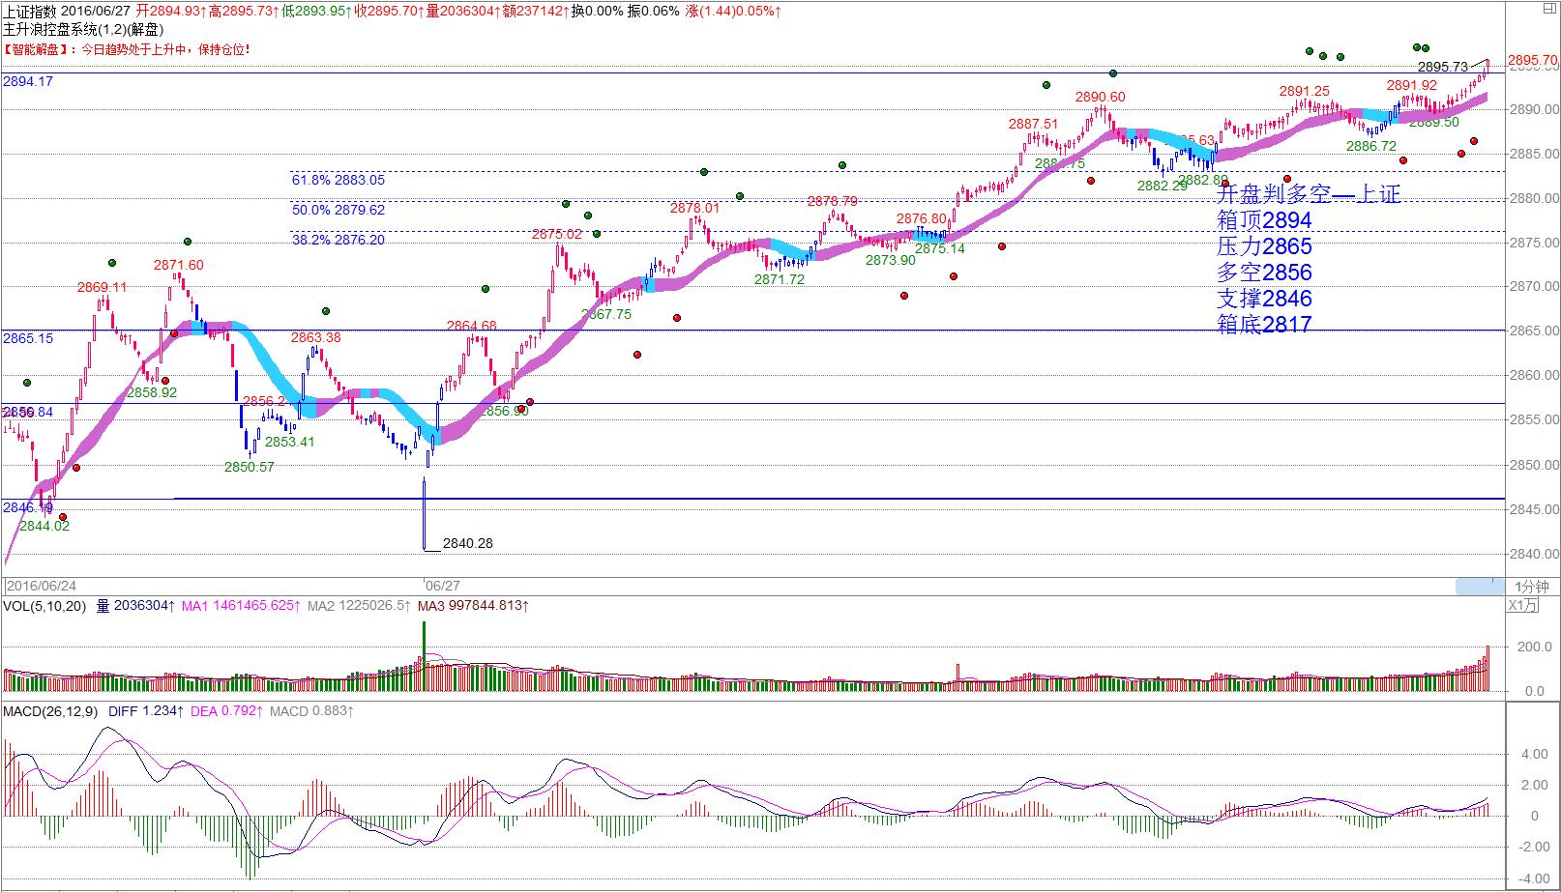Click the 多空2856 annotation text
The width and height of the screenshot is (1561, 892).
[1264, 273]
